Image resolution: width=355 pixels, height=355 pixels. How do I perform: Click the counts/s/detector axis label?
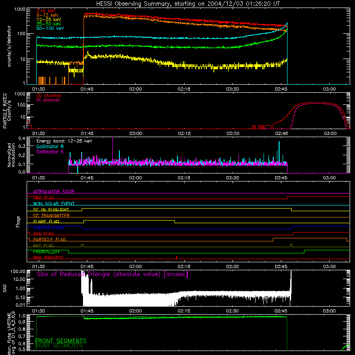tap(9, 46)
